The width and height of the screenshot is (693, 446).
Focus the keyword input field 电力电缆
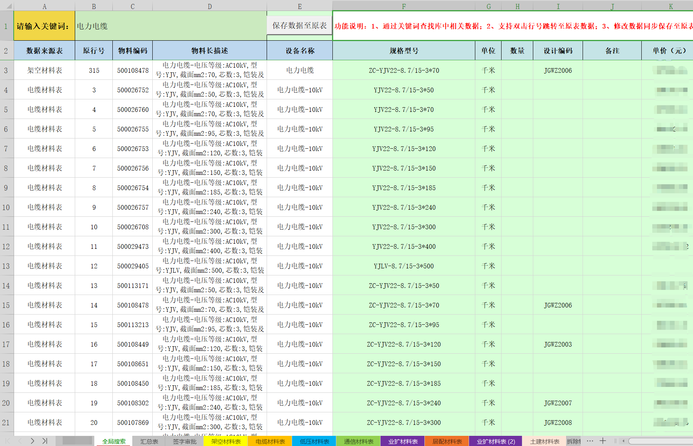point(171,26)
